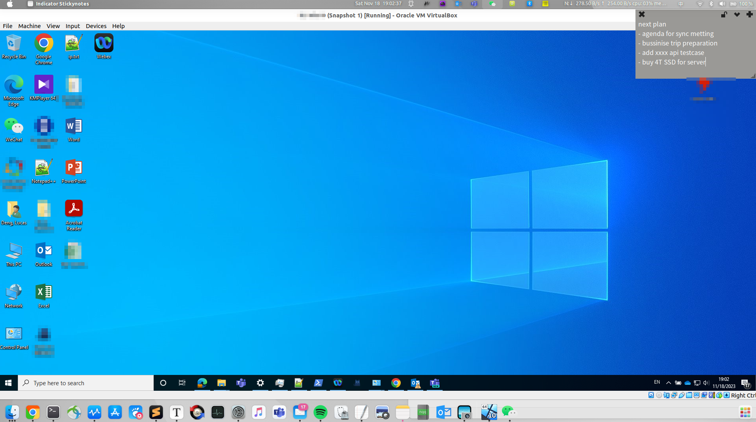
Task: Open the Acrobat Reader desktop icon
Action: click(74, 210)
